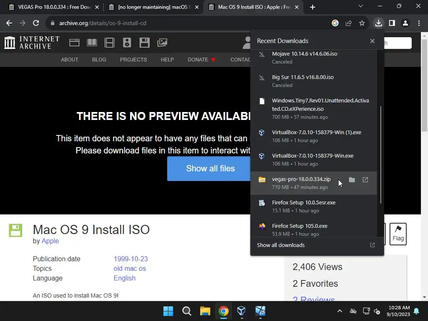
Task: Bookmark this page with star icon
Action: (362, 23)
